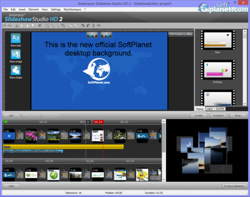This screenshot has width=250, height=197.
Task: Click slide text 'This is the new official SoftPlanet'
Action: [98, 45]
